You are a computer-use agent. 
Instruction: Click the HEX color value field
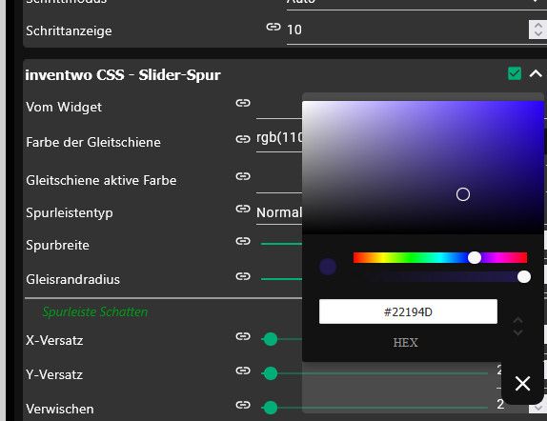pyautogui.click(x=408, y=311)
